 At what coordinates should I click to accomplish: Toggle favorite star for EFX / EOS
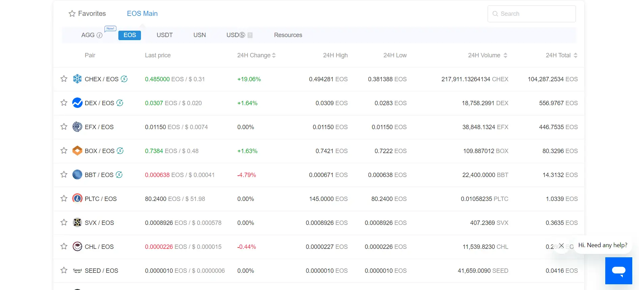(x=64, y=127)
